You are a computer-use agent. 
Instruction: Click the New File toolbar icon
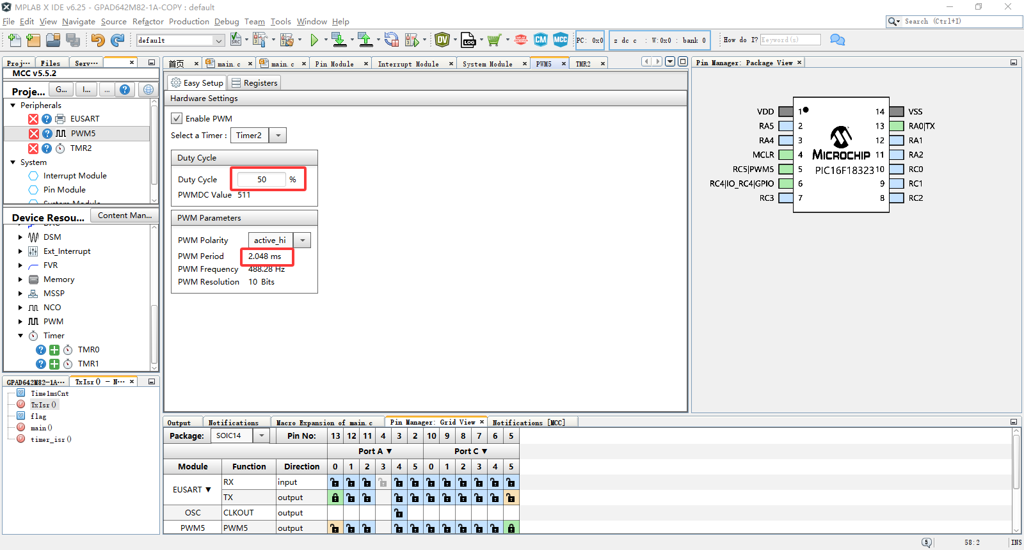(x=14, y=40)
